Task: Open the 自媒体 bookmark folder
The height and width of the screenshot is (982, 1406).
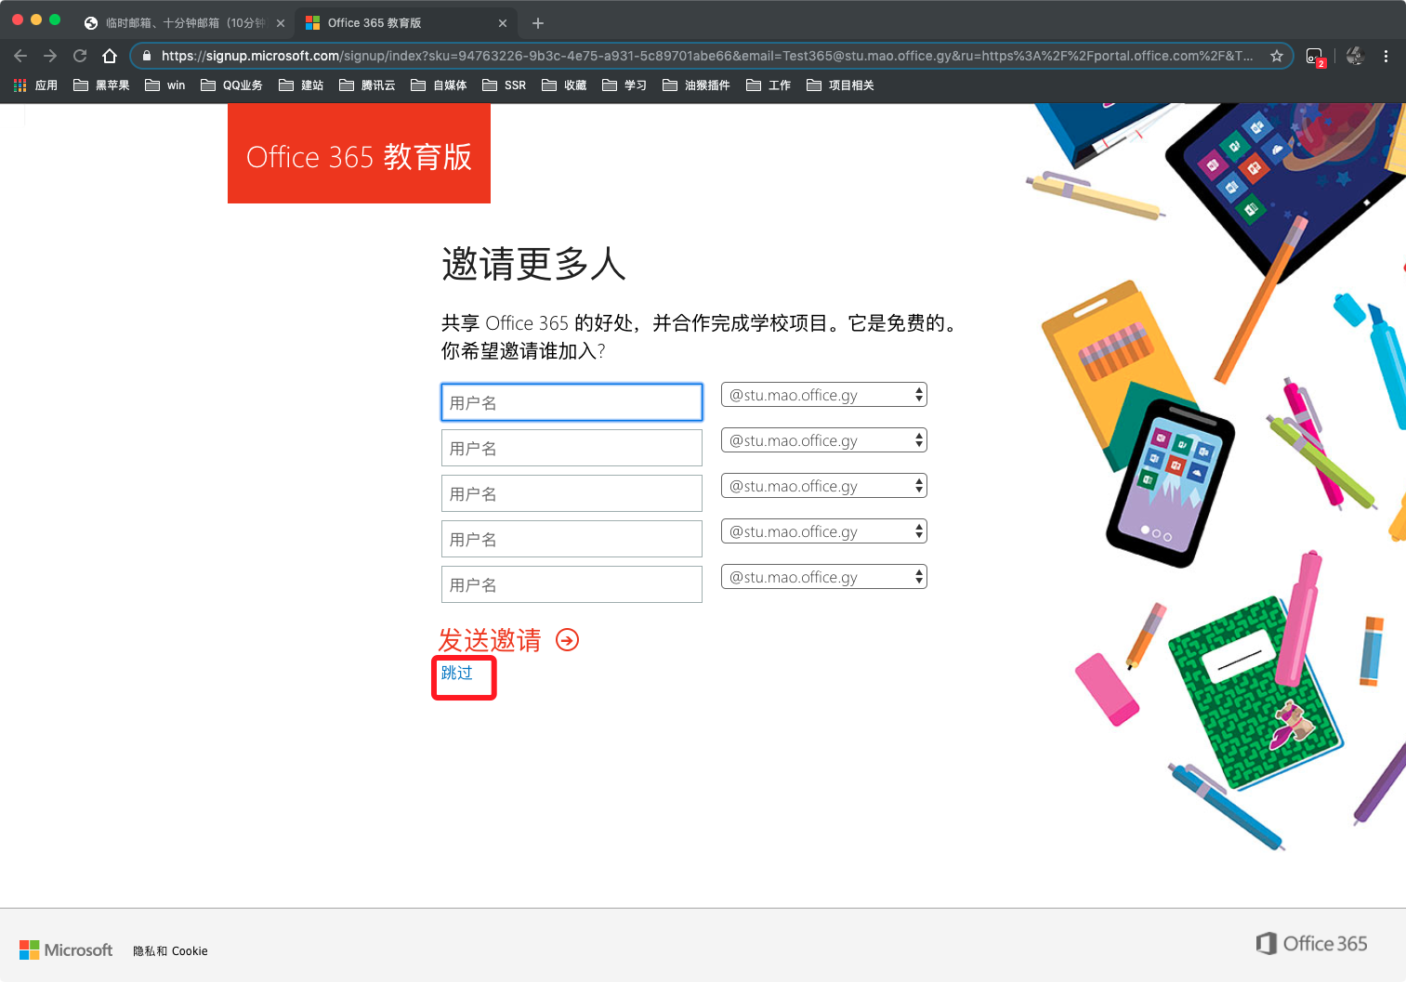Action: tap(439, 85)
